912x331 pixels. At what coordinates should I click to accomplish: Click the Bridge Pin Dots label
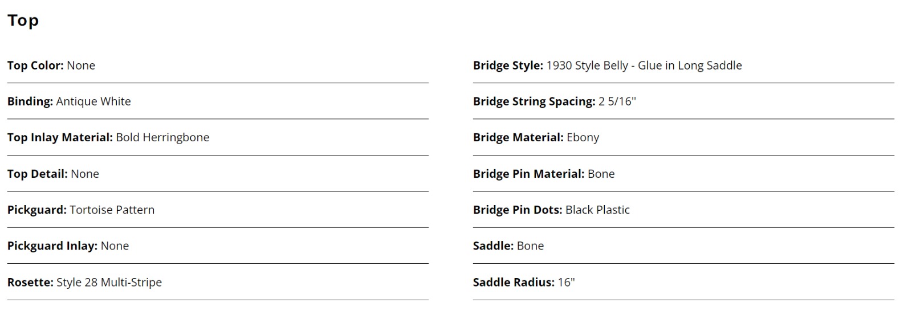coord(518,210)
